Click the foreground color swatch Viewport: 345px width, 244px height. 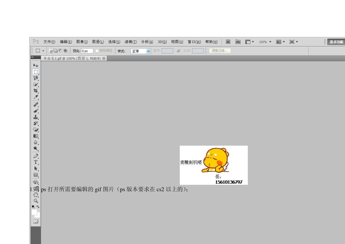point(34,212)
